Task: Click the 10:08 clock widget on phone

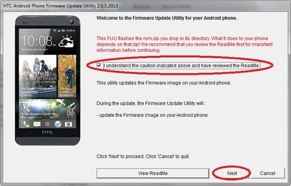Action: tap(38, 41)
